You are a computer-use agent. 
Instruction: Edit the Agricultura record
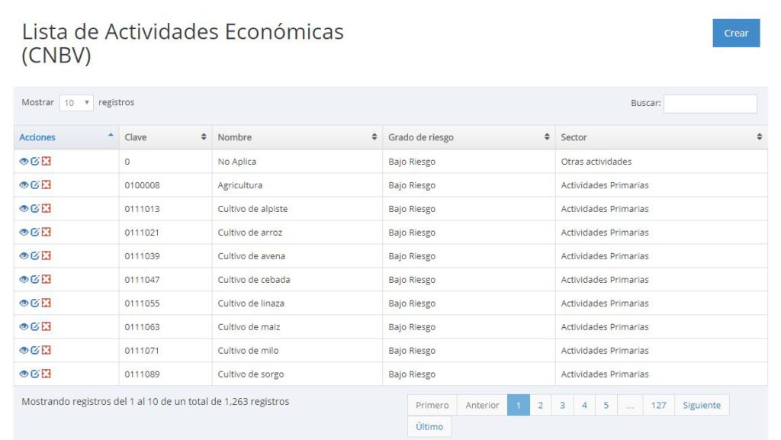tap(35, 185)
